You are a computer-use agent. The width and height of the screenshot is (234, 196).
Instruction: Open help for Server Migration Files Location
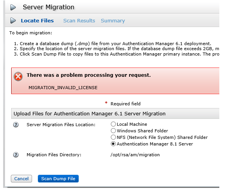[x=16, y=125]
